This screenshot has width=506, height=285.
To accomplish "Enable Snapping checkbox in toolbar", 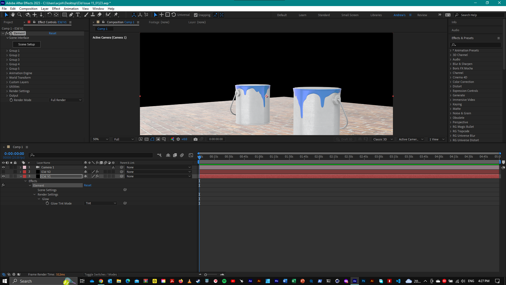I will tap(196, 15).
